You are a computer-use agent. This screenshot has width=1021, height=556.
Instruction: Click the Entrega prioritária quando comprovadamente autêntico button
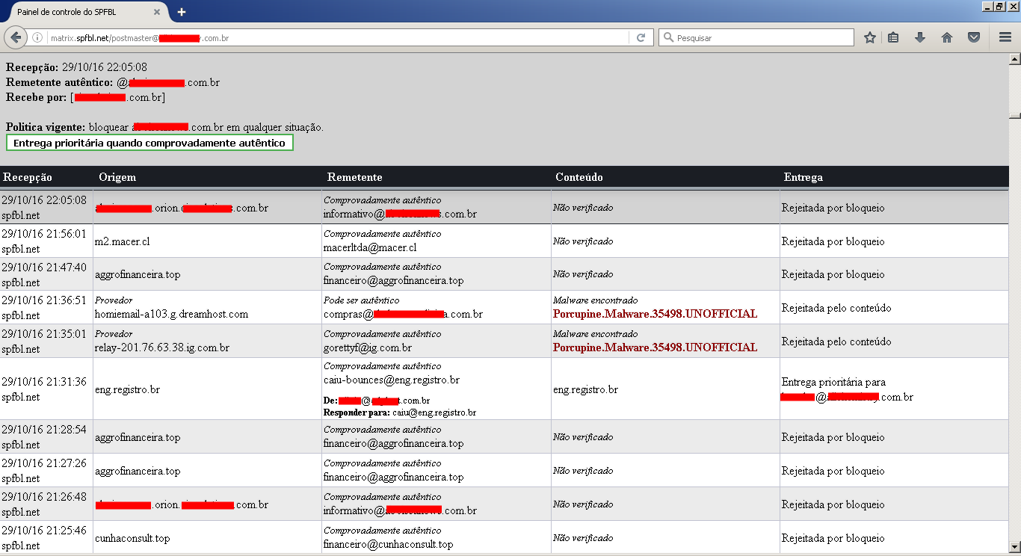[149, 143]
